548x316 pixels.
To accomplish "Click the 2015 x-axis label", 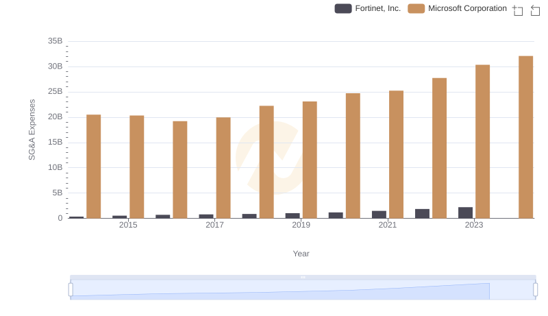I will click(x=128, y=225).
